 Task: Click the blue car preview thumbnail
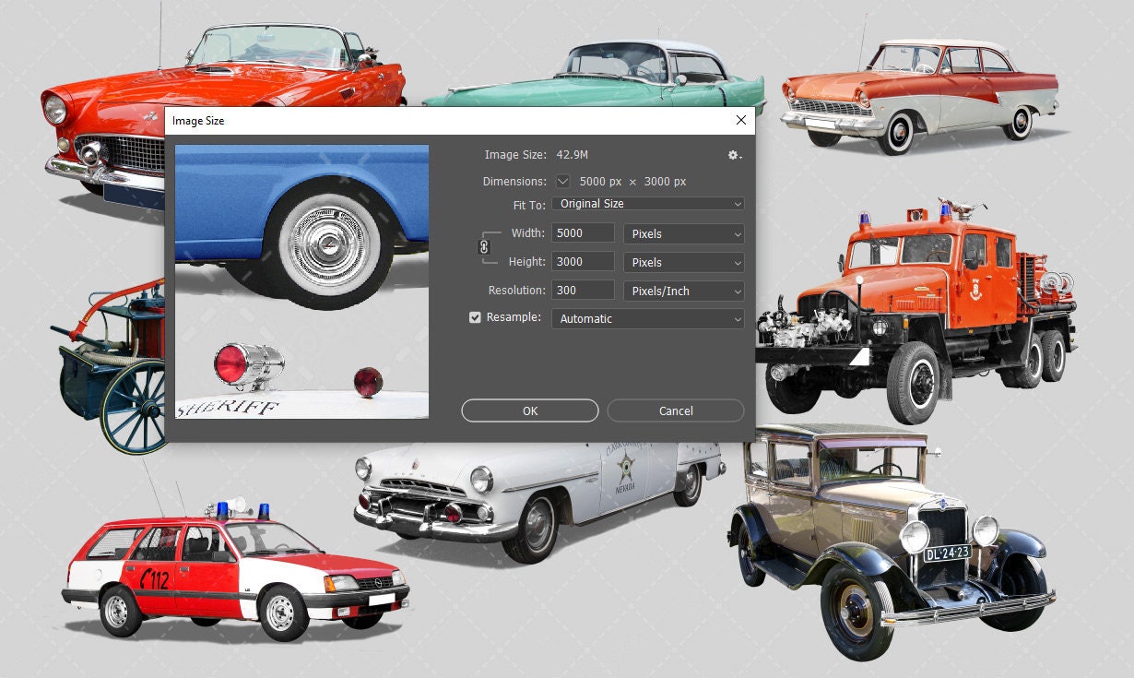(301, 280)
